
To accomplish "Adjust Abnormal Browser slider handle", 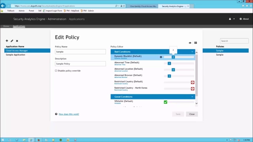I will (169, 76).
